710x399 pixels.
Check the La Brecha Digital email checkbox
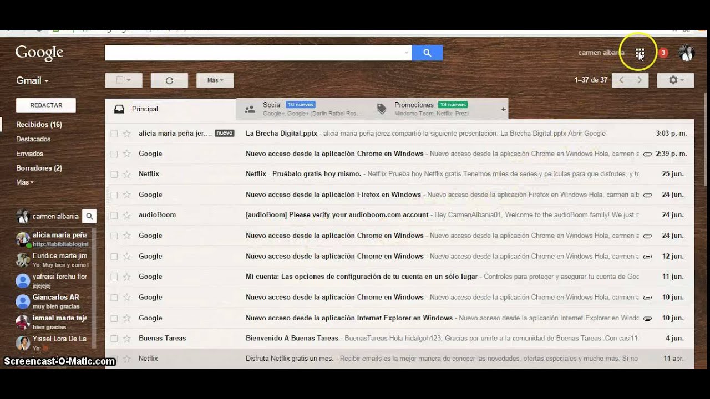[114, 134]
